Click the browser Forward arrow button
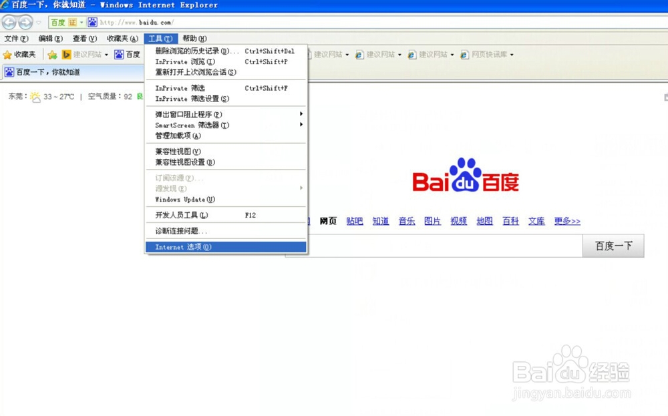Screen dimensions: 668x416 point(25,22)
